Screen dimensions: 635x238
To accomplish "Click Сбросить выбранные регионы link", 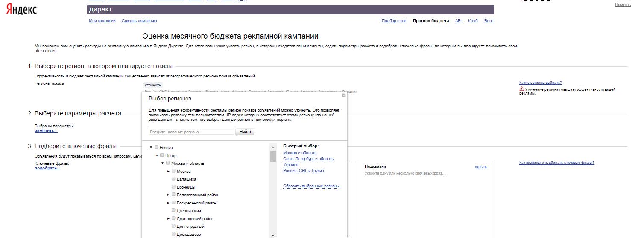I will [x=311, y=186].
